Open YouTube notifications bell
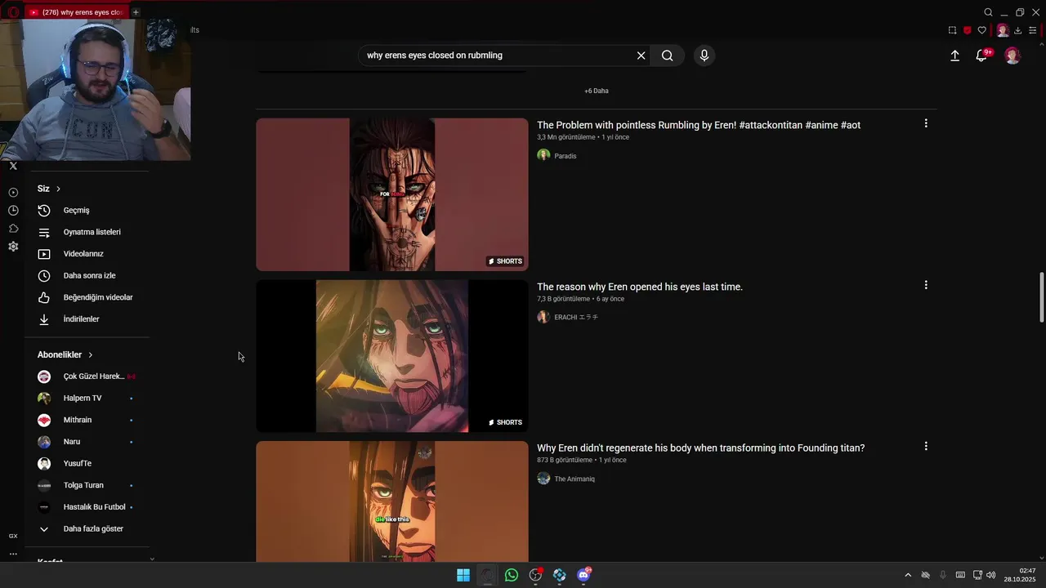Image resolution: width=1046 pixels, height=588 pixels. [981, 56]
